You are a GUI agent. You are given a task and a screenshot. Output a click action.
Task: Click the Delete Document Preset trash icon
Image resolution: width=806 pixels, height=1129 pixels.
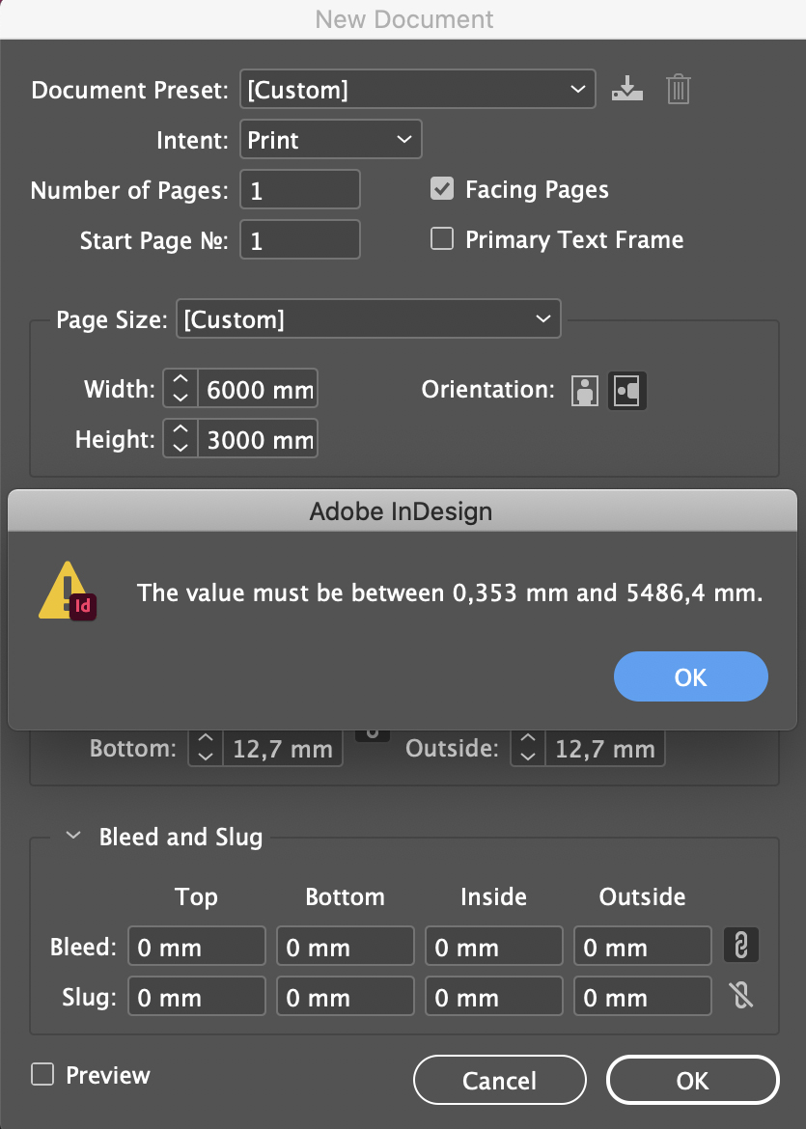pos(678,89)
